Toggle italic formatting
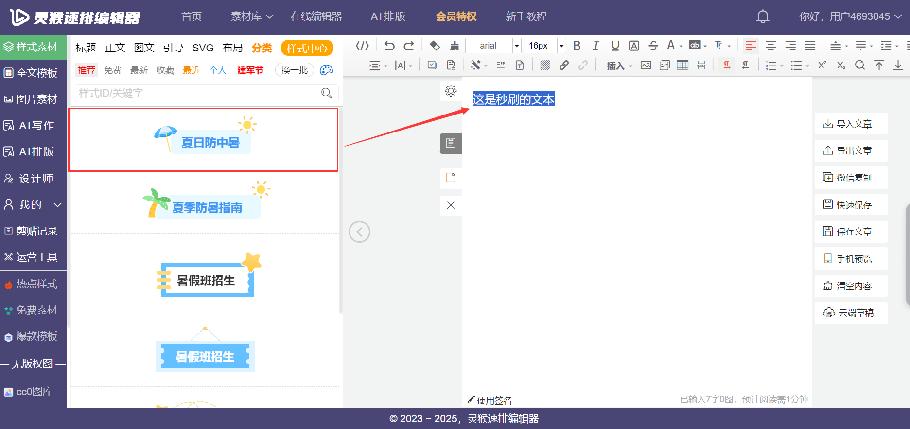The image size is (910, 429). point(596,46)
